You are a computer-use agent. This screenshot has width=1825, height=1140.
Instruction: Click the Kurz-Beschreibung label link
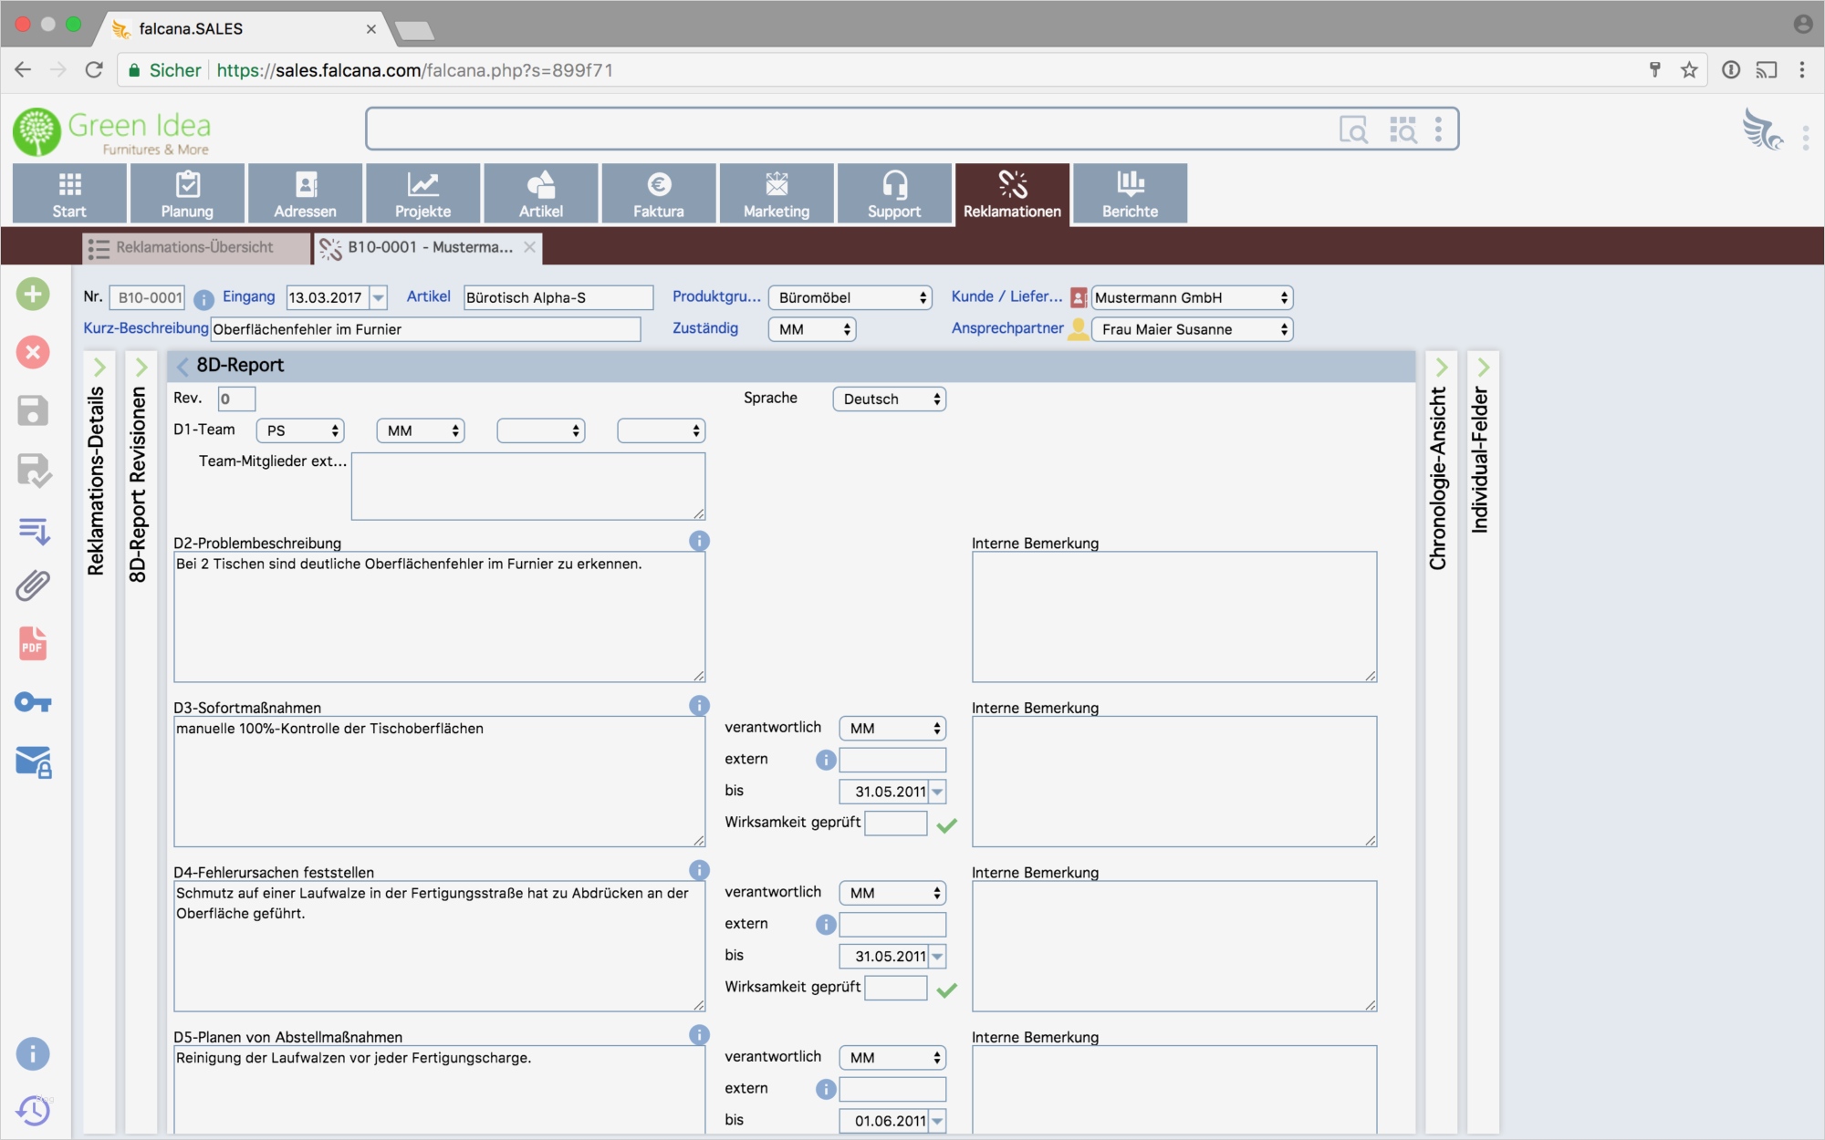pos(145,328)
